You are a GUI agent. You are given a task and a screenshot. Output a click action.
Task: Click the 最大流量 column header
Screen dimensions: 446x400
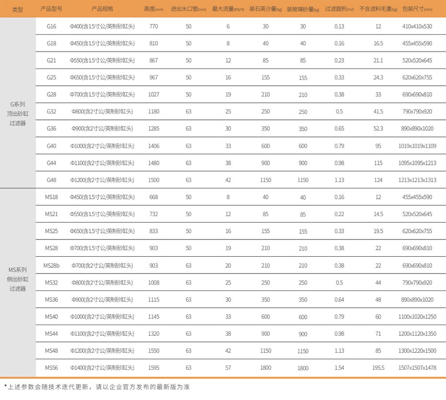pos(228,9)
